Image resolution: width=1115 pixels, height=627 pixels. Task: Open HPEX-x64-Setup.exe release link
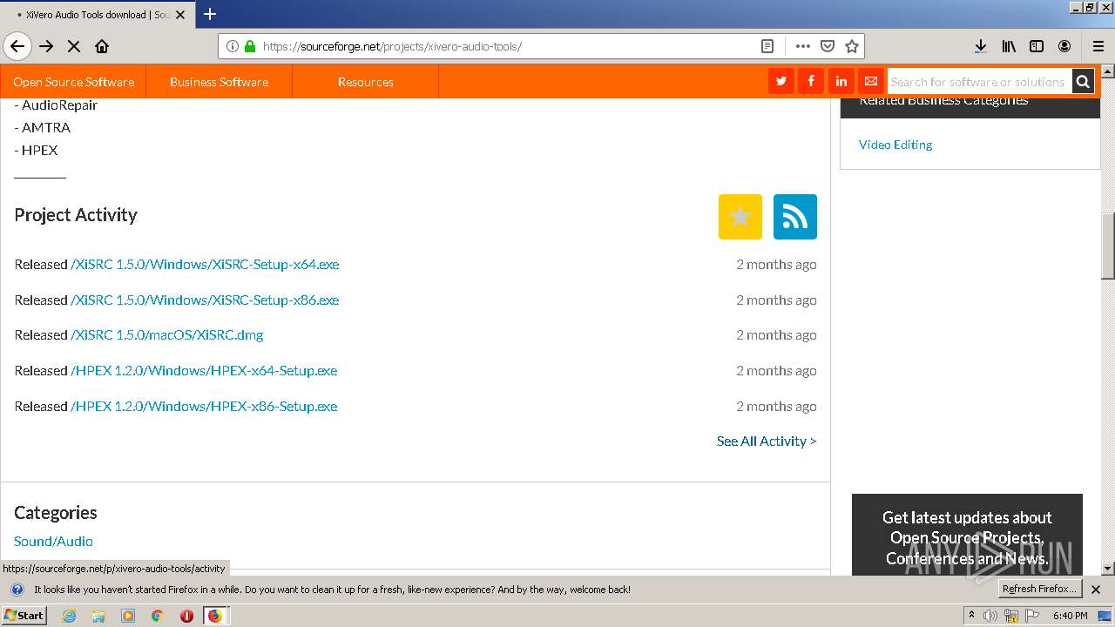click(x=204, y=370)
